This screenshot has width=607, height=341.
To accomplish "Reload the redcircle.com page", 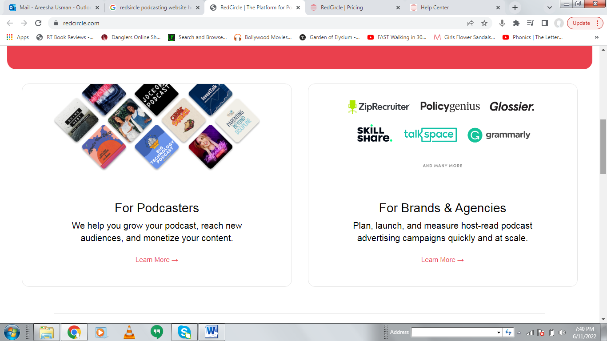I will 38,23.
